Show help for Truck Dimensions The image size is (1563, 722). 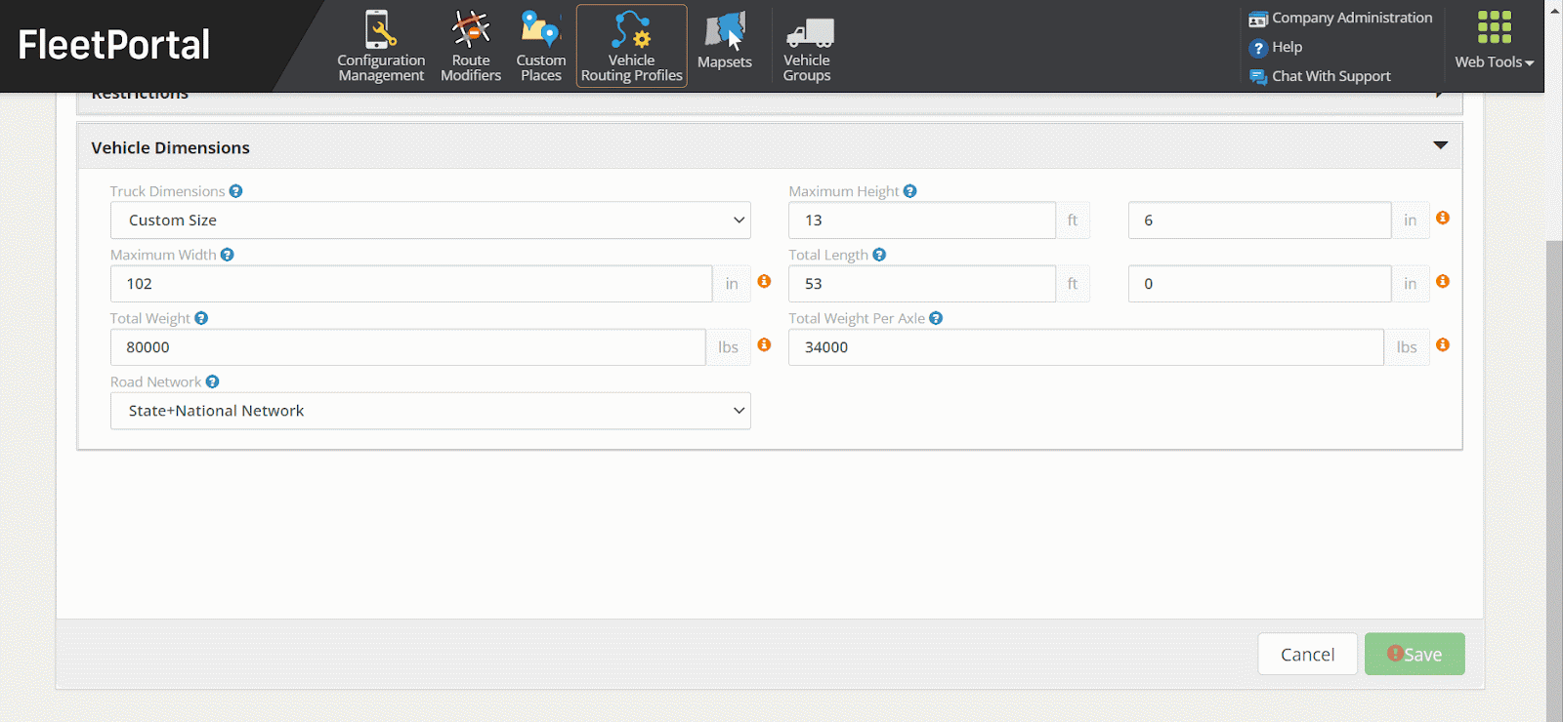point(235,191)
